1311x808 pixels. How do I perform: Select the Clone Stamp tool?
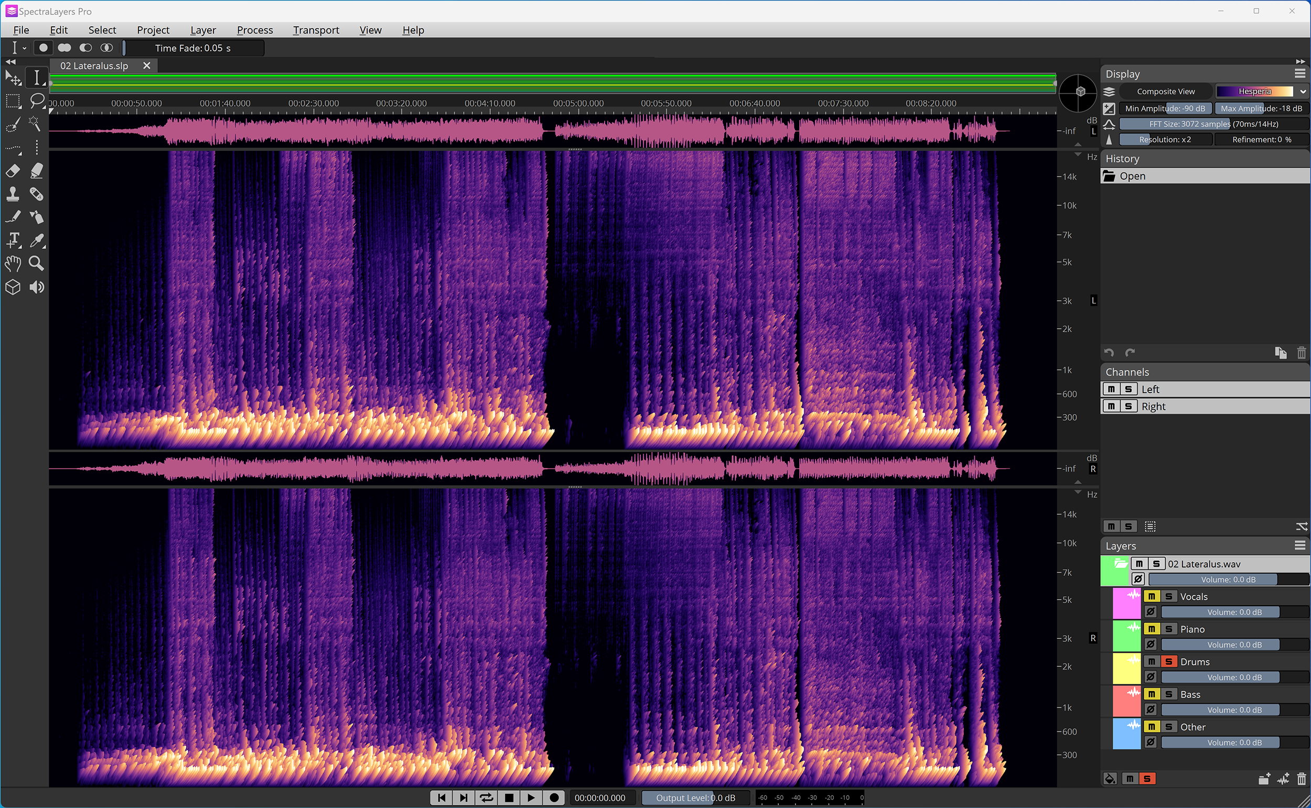pyautogui.click(x=13, y=194)
